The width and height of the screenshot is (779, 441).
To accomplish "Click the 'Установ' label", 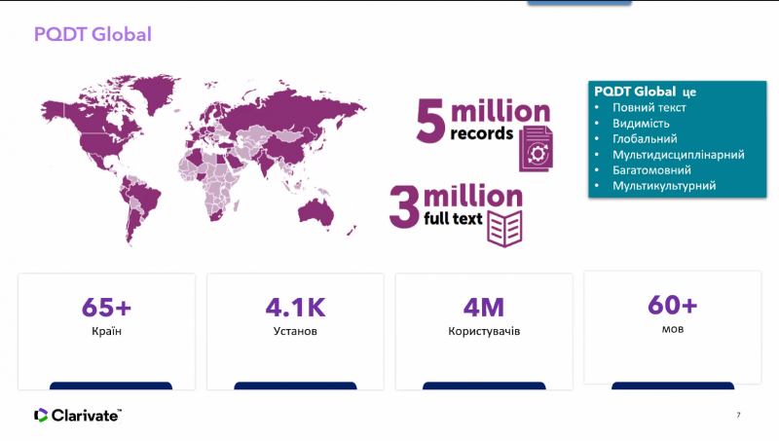I will tap(295, 331).
